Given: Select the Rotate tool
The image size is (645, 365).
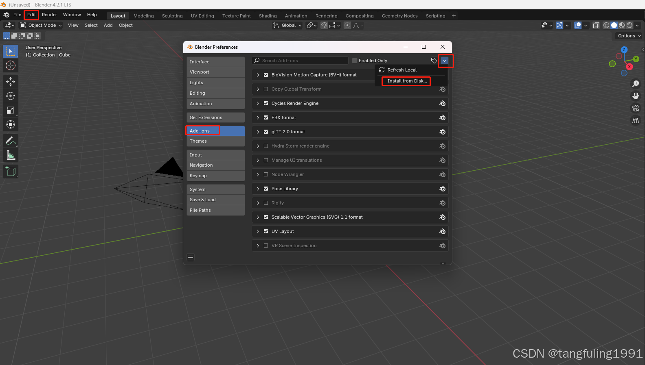Looking at the screenshot, I should click(11, 96).
